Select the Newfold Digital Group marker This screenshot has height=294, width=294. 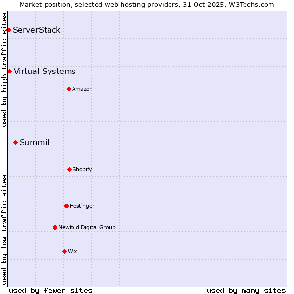(55, 227)
